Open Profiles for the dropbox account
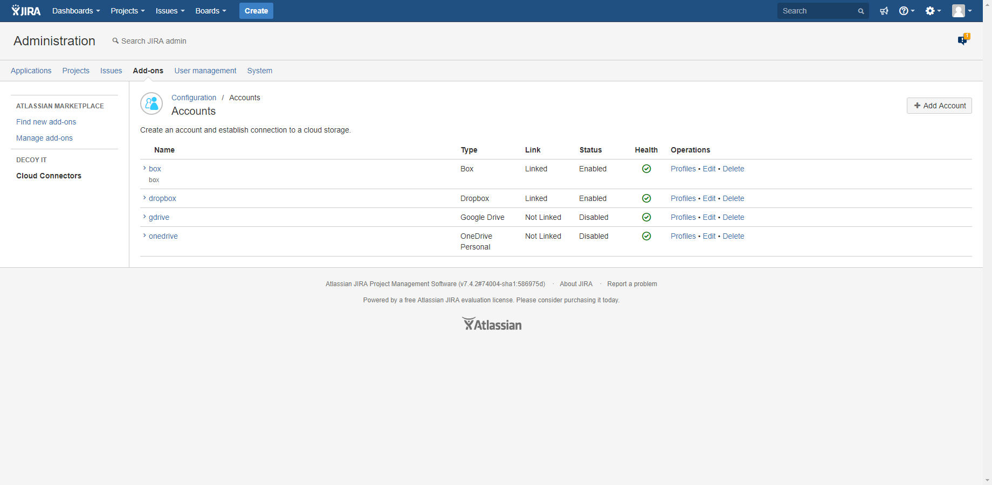The height and width of the screenshot is (485, 992). (683, 198)
